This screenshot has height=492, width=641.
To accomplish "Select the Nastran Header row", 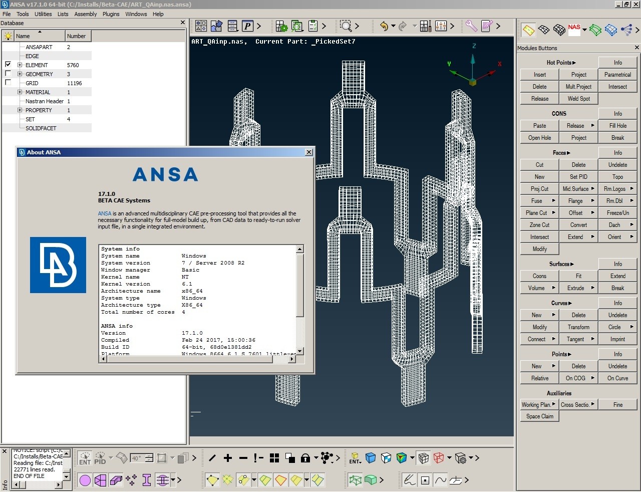I will coord(47,101).
